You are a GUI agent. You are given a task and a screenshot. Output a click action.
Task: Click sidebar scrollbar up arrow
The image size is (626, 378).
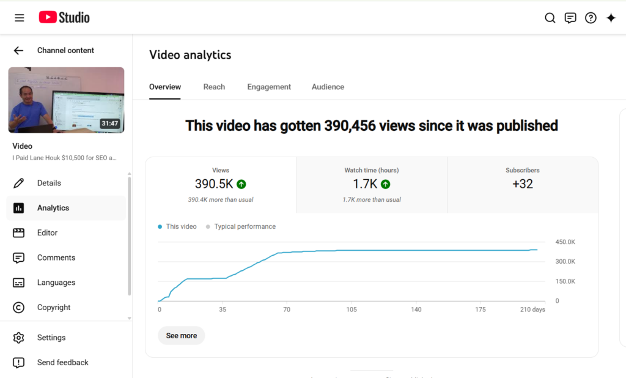coord(130,174)
